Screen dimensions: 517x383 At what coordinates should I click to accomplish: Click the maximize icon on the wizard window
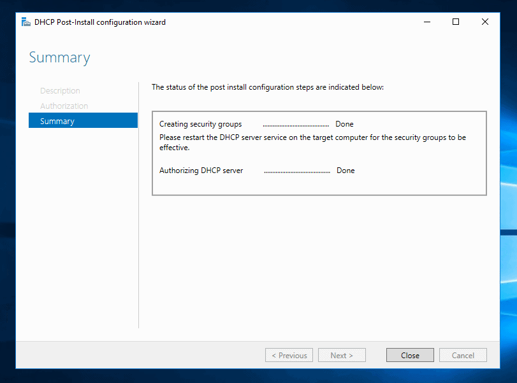[x=455, y=21]
